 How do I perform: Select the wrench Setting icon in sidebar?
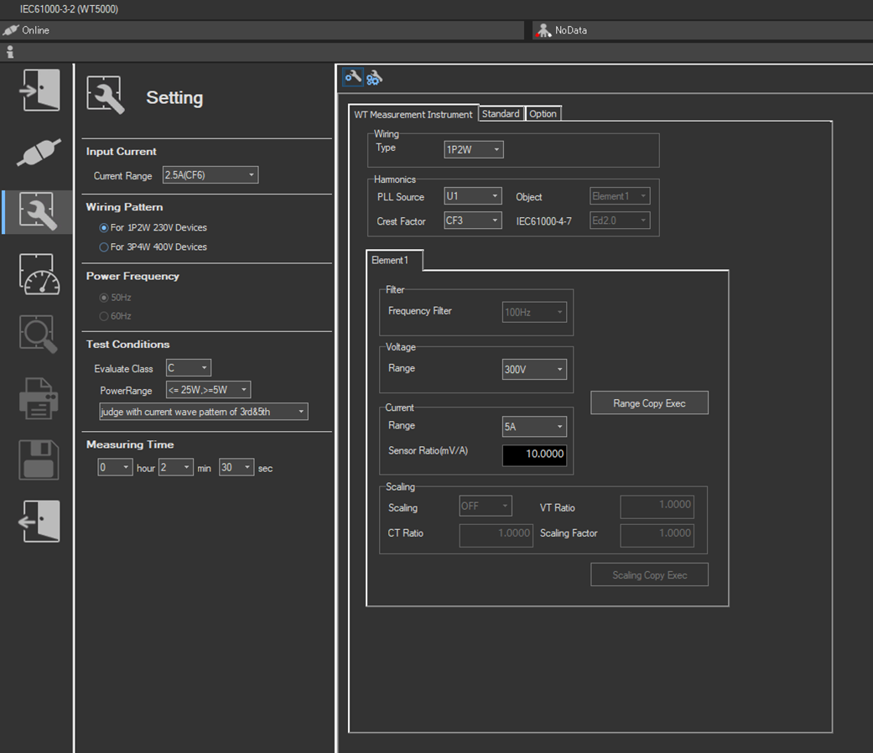39,212
